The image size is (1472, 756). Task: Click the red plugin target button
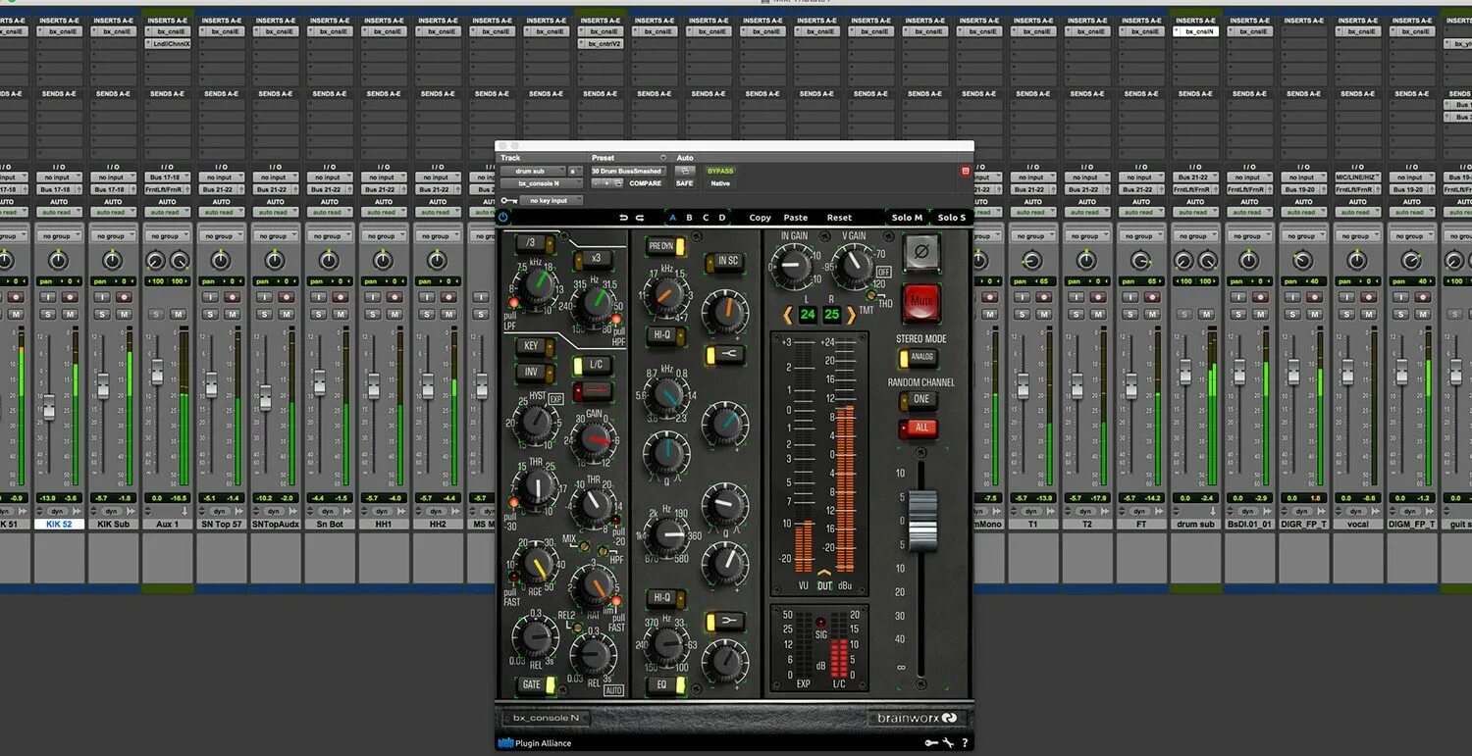[965, 171]
